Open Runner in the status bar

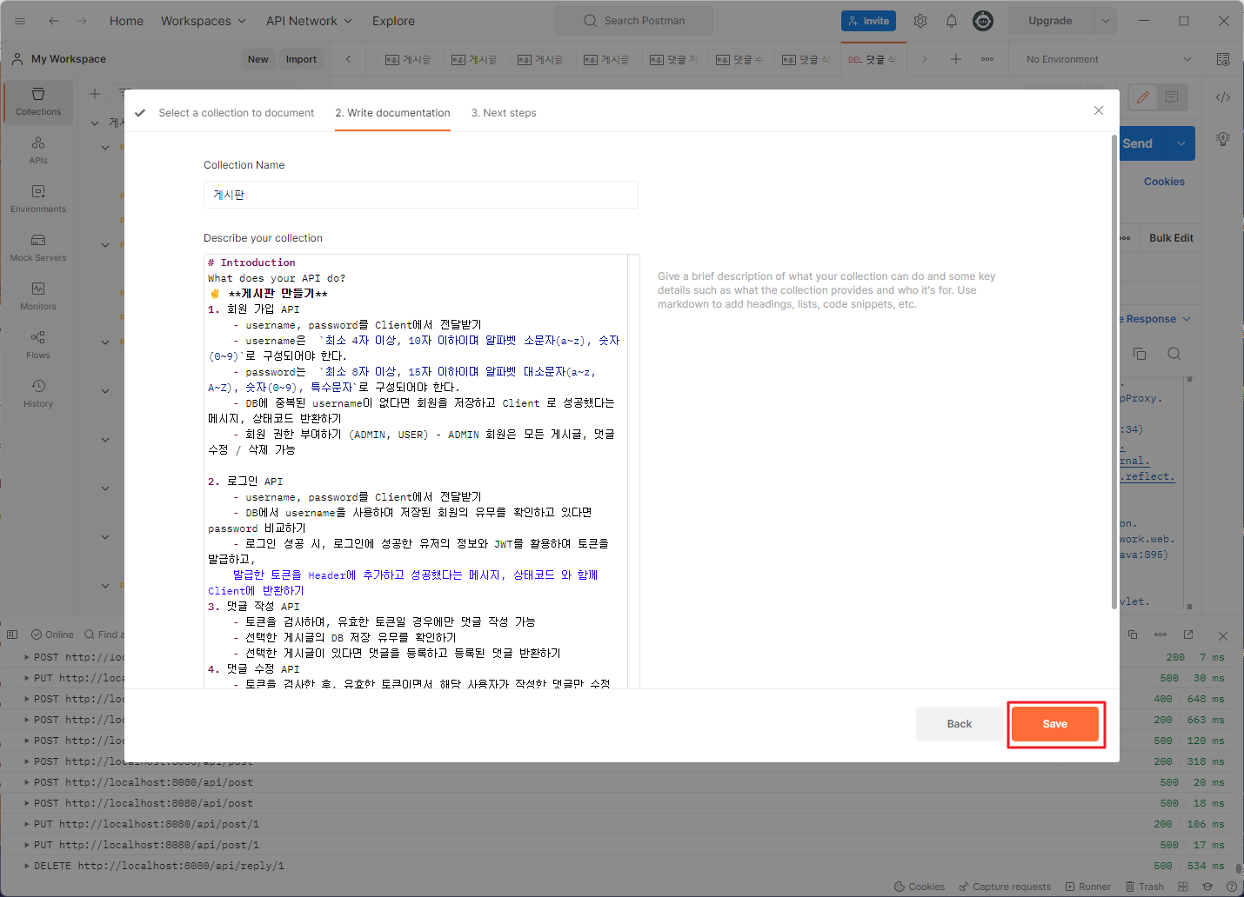tap(1088, 887)
